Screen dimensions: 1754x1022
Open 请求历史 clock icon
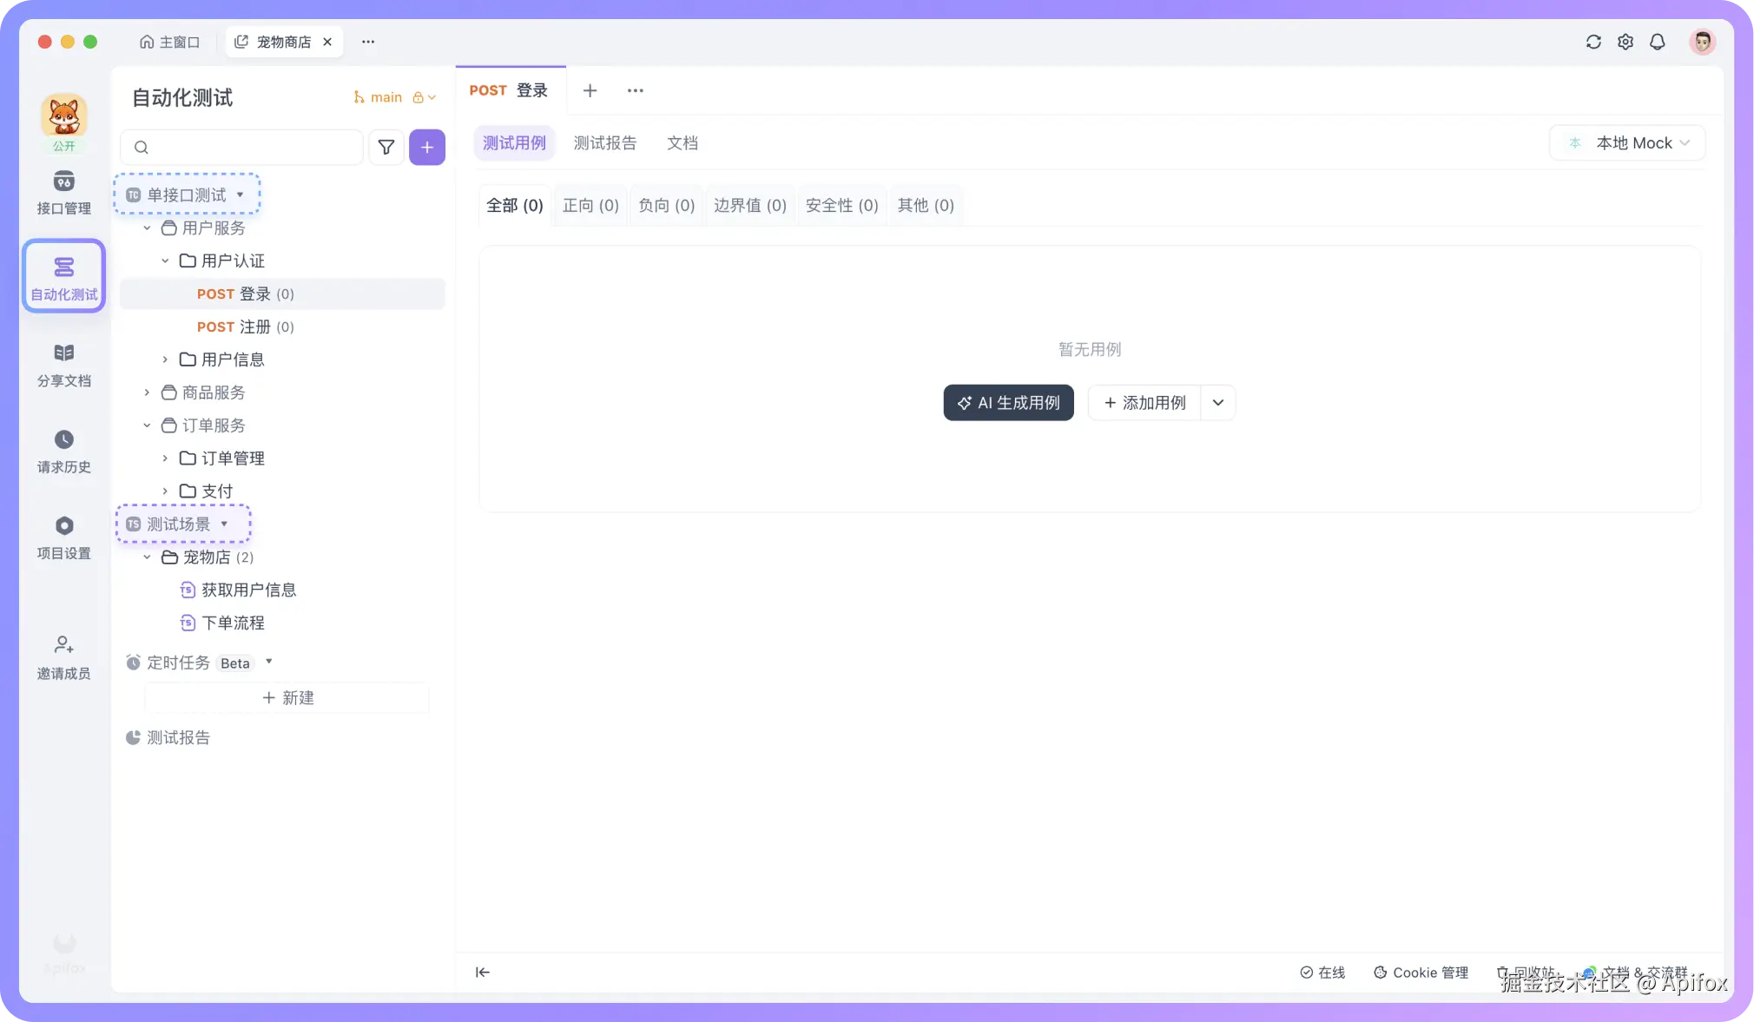pyautogui.click(x=63, y=439)
